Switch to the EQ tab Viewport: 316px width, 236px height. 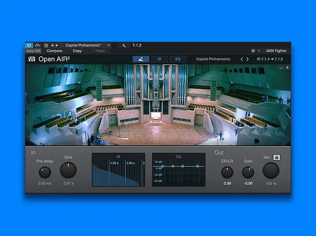point(178,59)
